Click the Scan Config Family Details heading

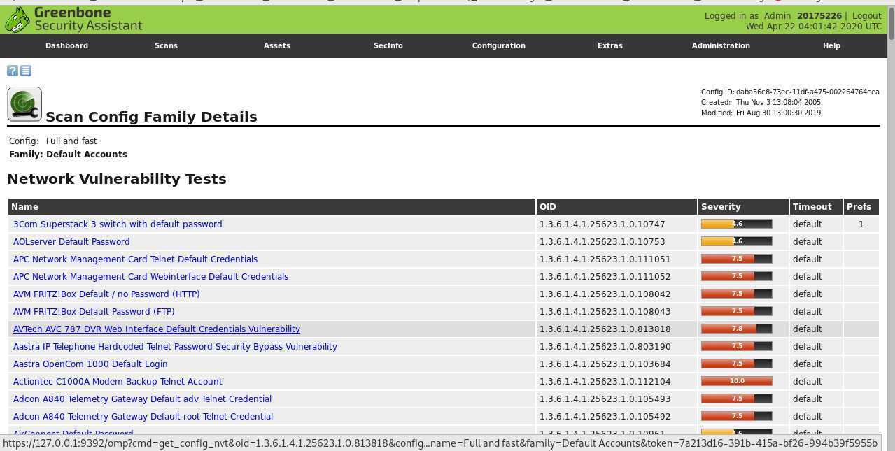click(151, 117)
